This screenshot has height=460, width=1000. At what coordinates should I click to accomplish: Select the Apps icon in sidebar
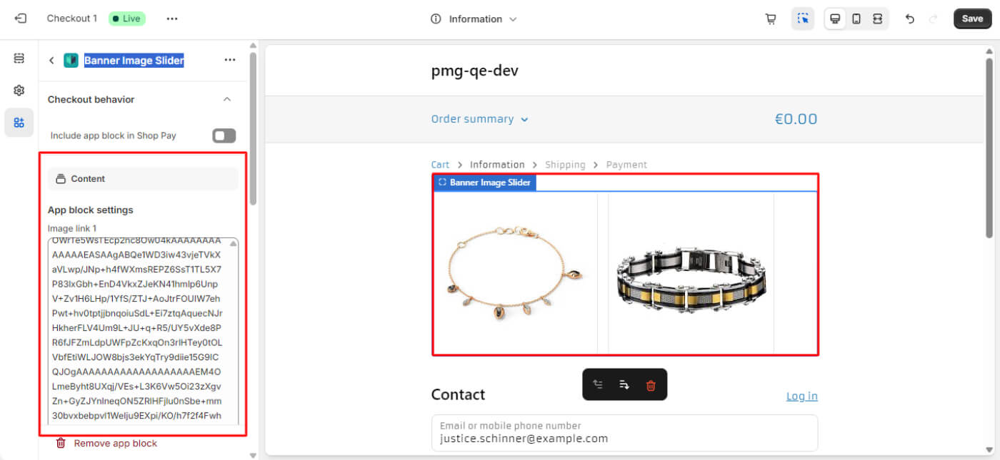[19, 123]
